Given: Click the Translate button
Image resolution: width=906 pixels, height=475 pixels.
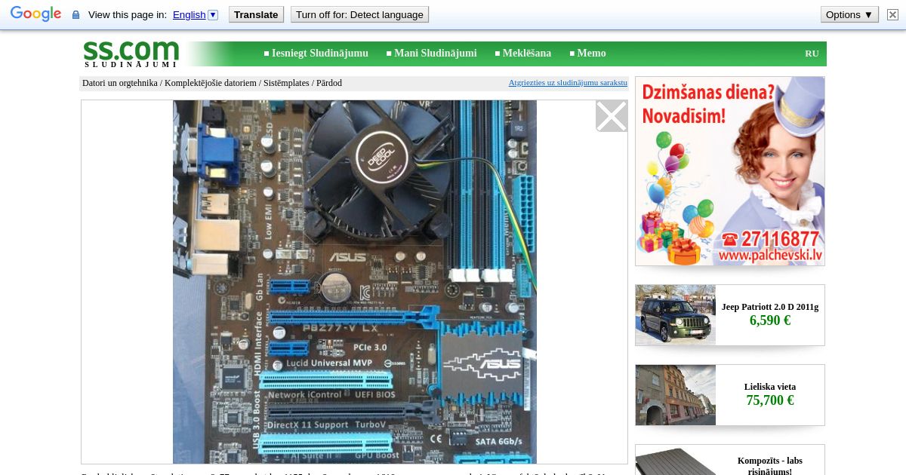Looking at the screenshot, I should [x=256, y=14].
